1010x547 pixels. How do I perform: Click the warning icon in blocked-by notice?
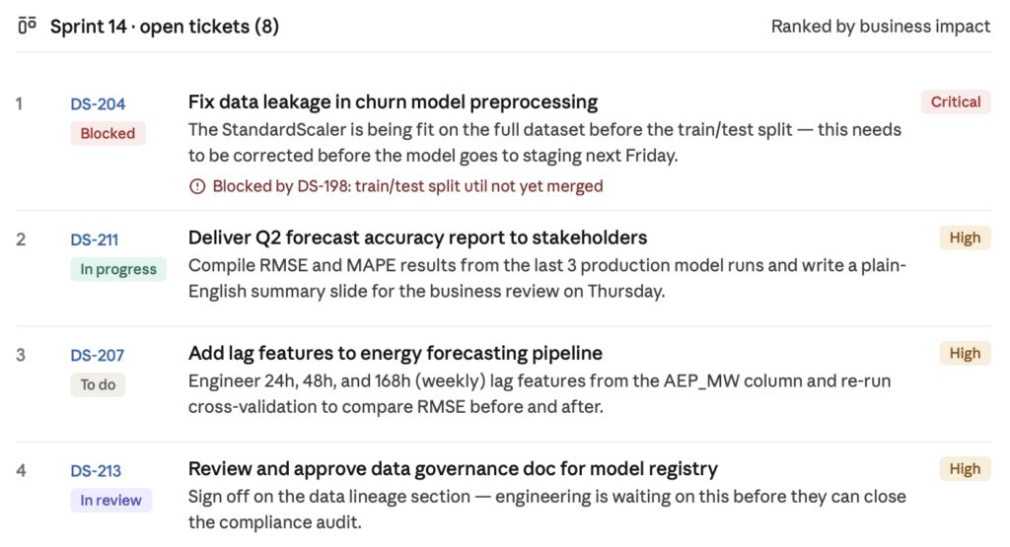[197, 186]
